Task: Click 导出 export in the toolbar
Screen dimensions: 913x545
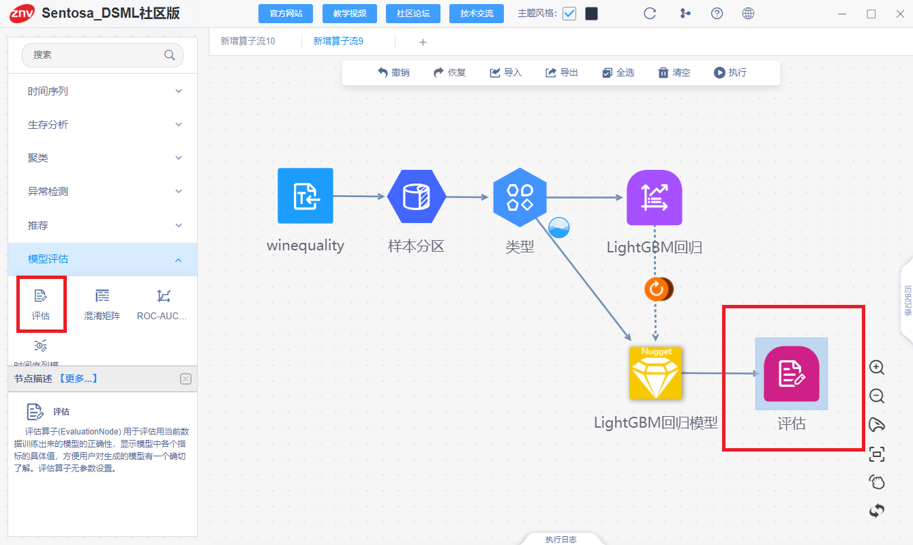Action: point(562,72)
